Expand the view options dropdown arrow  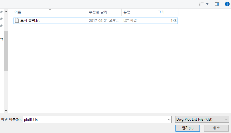(x=207, y=4)
